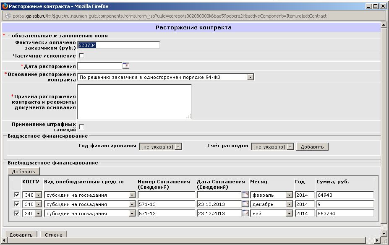Toggle the Частичное исполнение checkbox
Viewport: 389px width, 245px height.
(x=81, y=56)
